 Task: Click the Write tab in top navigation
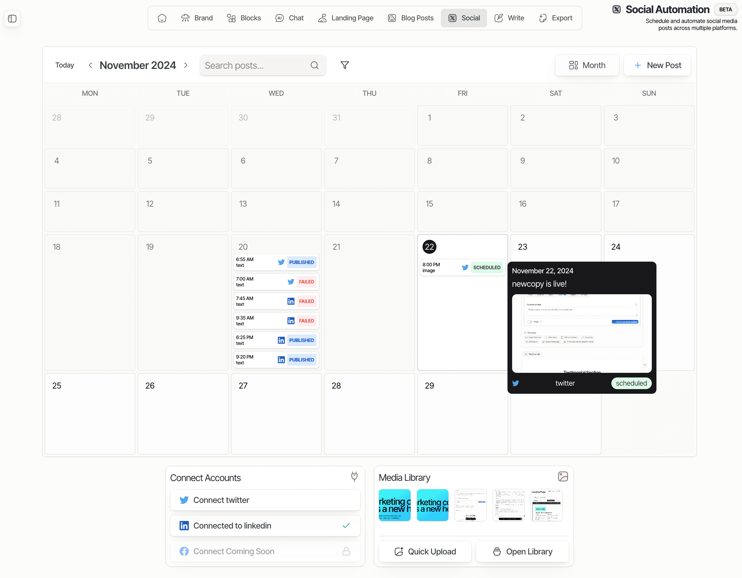[x=515, y=18]
